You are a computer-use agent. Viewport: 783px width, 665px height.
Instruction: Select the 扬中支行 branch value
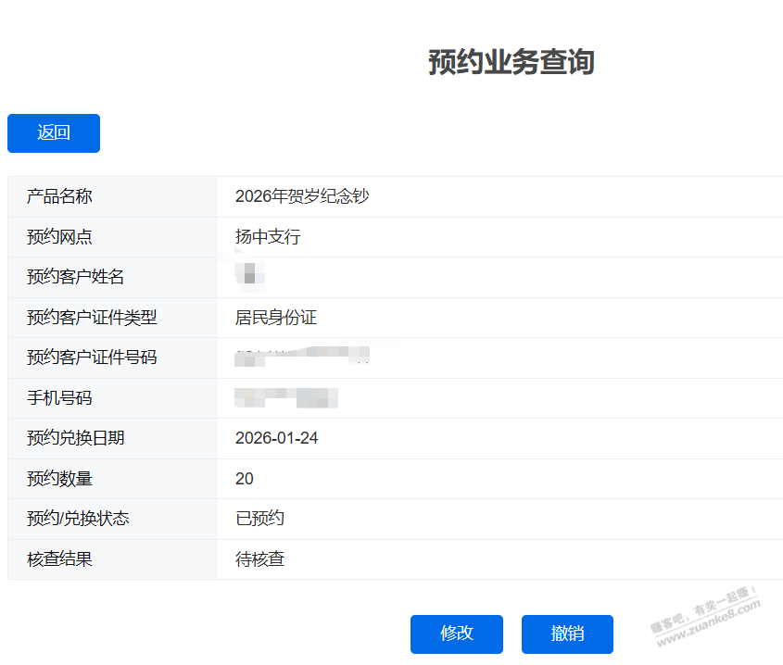pos(268,237)
